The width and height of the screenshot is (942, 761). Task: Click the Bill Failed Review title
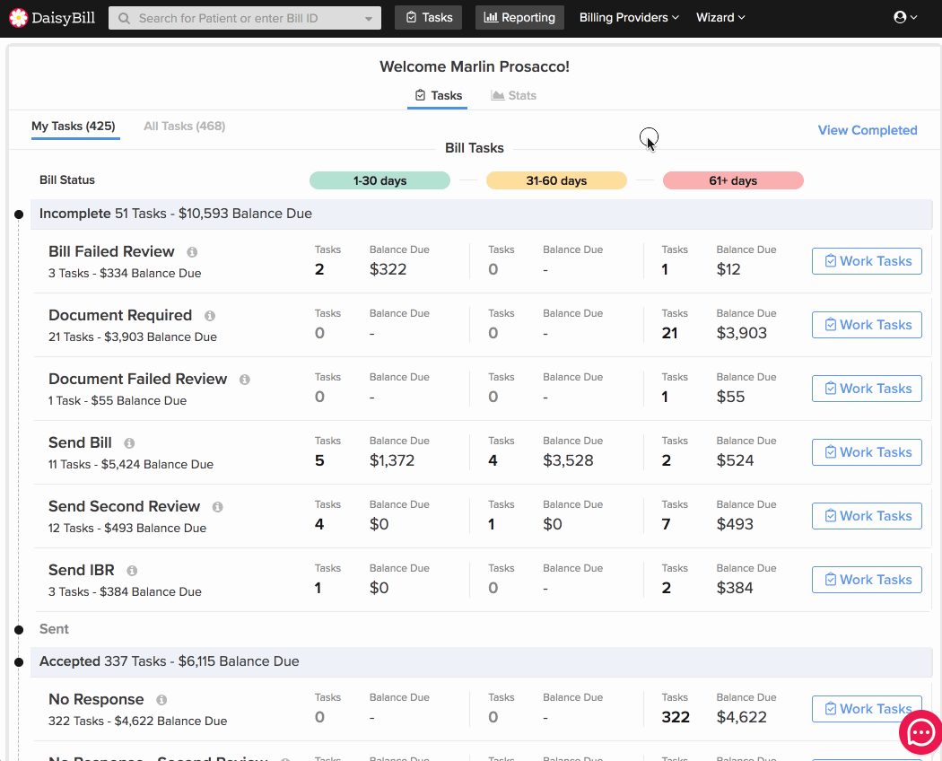pos(112,251)
